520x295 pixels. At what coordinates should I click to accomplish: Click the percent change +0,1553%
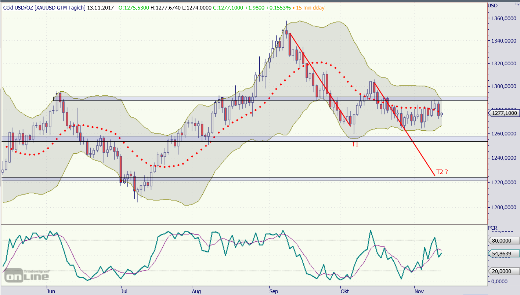[278, 8]
